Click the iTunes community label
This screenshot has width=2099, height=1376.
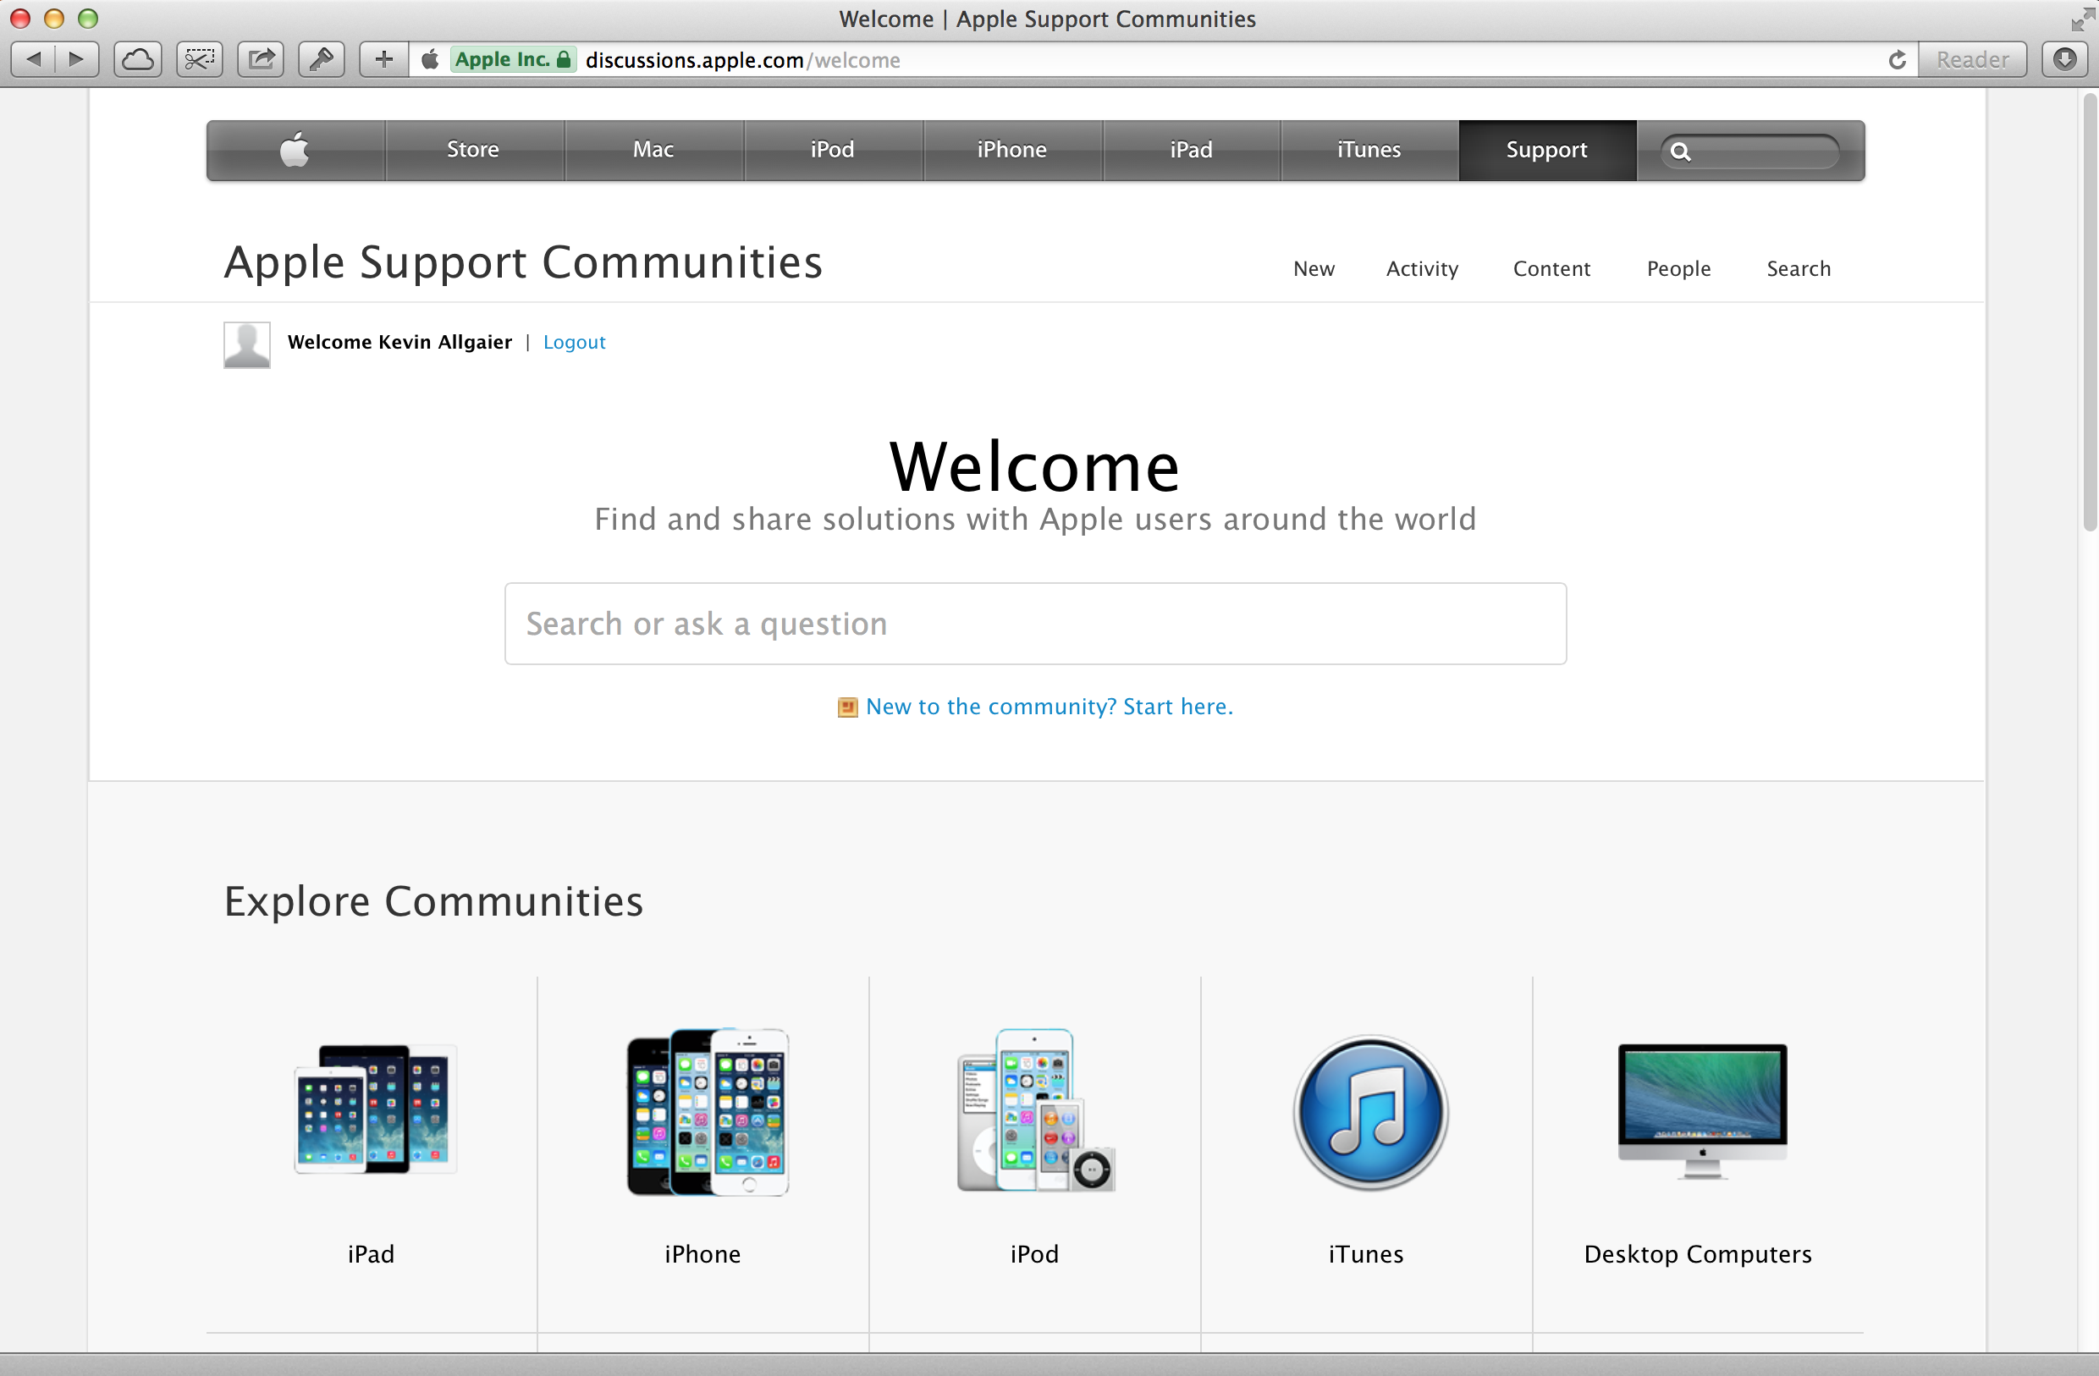(x=1366, y=1254)
